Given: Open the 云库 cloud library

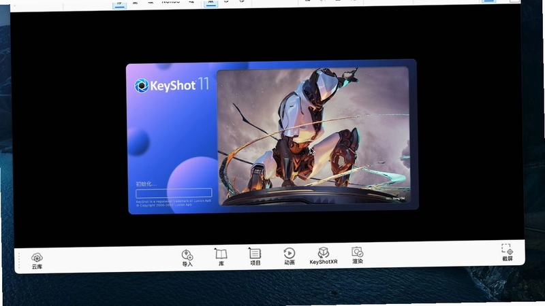Looking at the screenshot, I should point(37,261).
